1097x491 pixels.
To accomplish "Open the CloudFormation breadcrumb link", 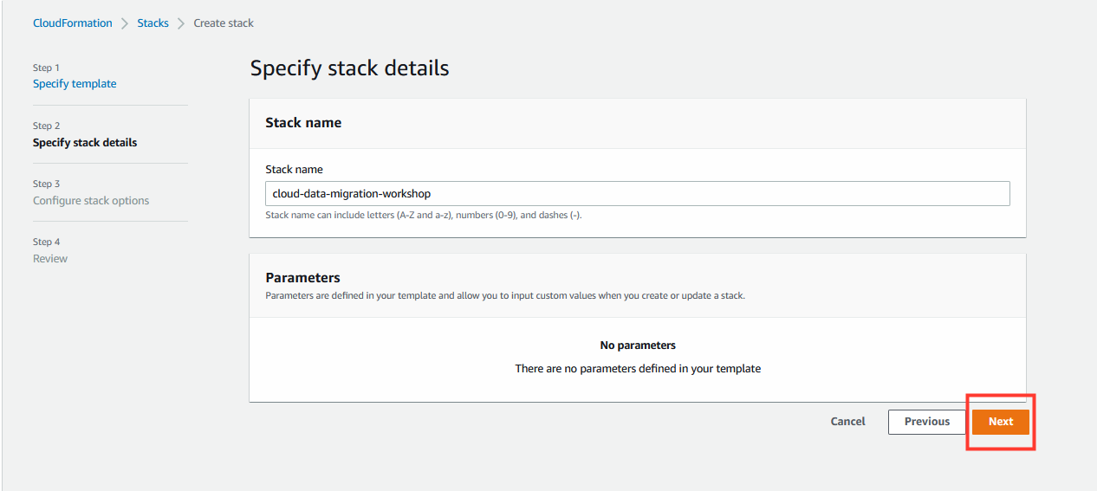I will [x=73, y=23].
